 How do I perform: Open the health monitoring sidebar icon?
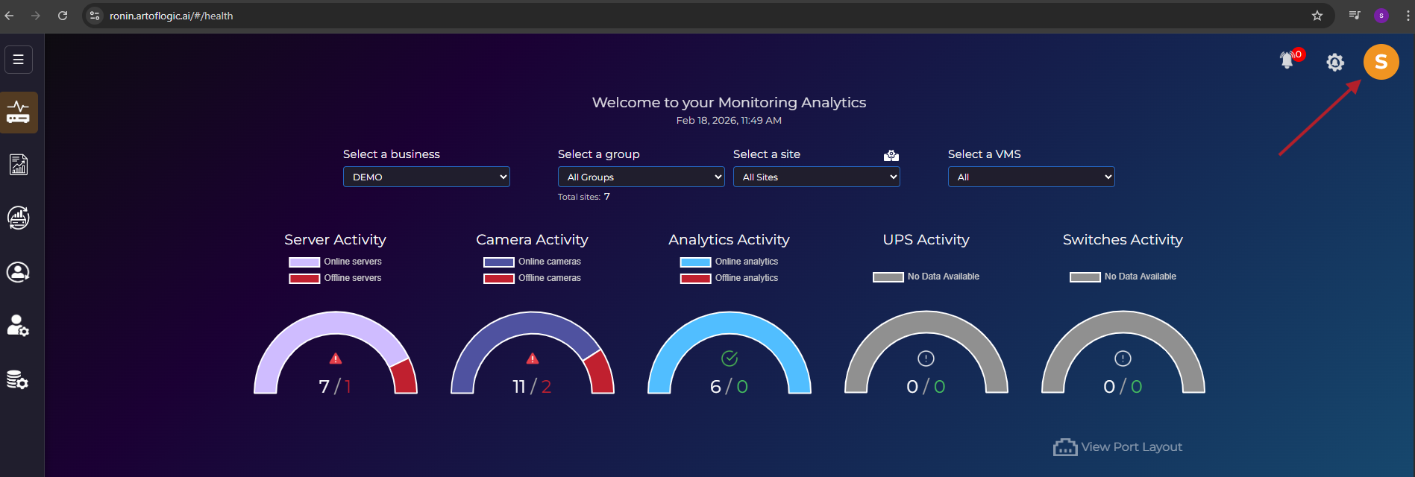(19, 113)
